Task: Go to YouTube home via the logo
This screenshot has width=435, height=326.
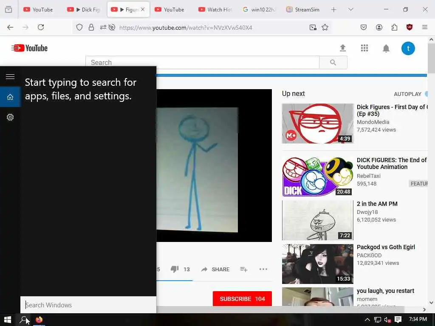Action: 29,48
